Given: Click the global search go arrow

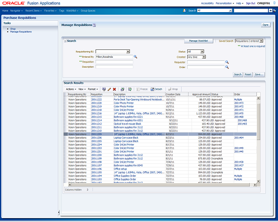Looking at the screenshot, I should click(x=270, y=10).
